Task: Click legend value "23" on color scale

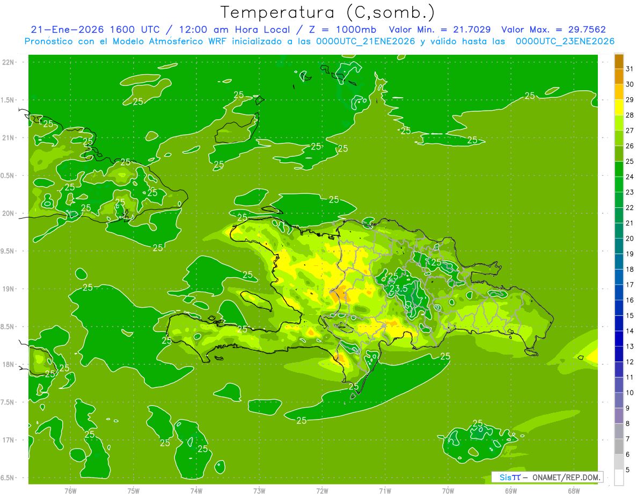Action: tap(630, 192)
